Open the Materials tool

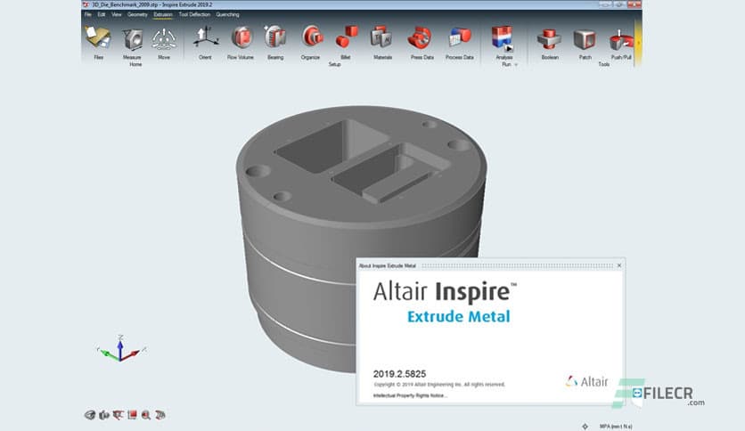382,38
